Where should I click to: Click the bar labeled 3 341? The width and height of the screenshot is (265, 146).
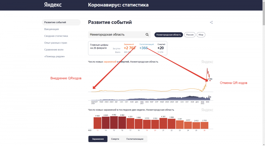(180, 124)
